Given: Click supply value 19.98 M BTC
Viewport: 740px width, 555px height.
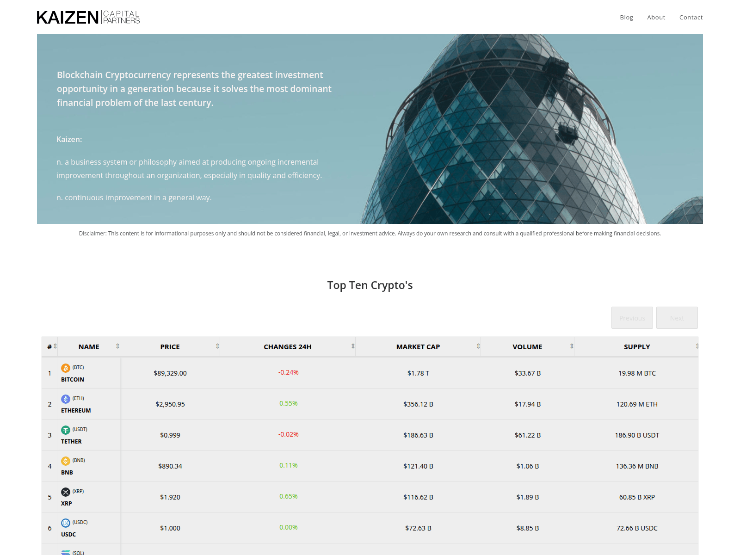Looking at the screenshot, I should click(x=637, y=373).
